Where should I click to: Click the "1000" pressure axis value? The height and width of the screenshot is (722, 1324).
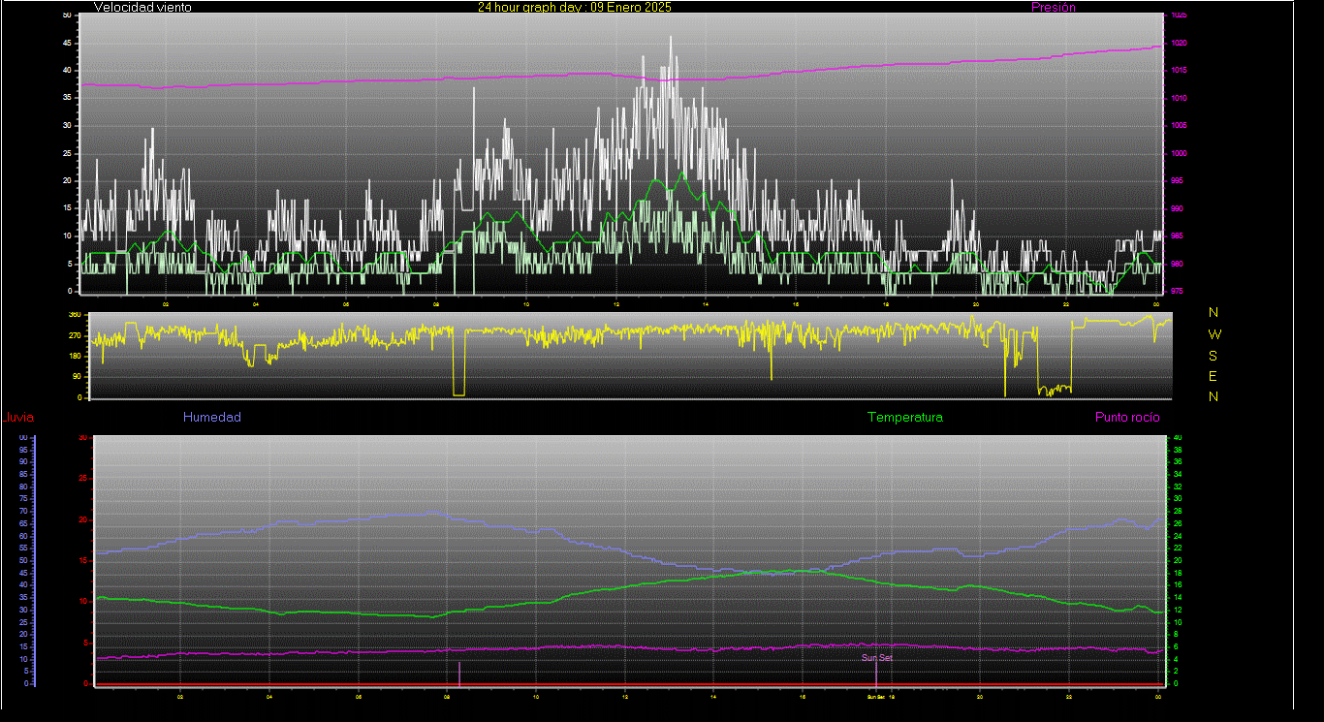point(1179,153)
